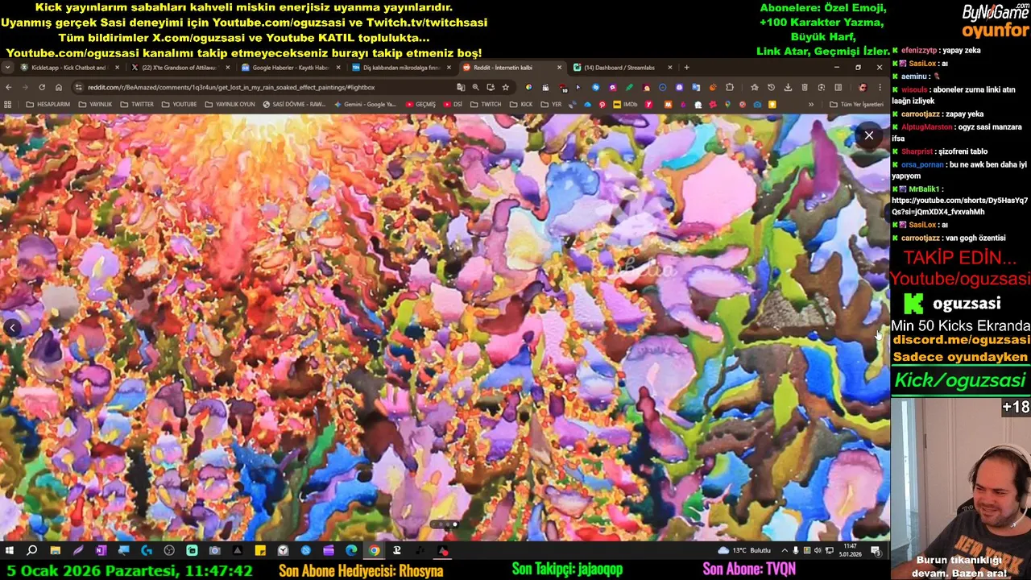Click the image carousel dots indicator

(x=445, y=524)
